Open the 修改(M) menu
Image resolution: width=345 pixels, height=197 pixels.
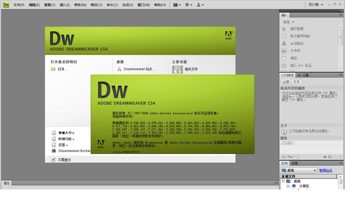coord(80,5)
